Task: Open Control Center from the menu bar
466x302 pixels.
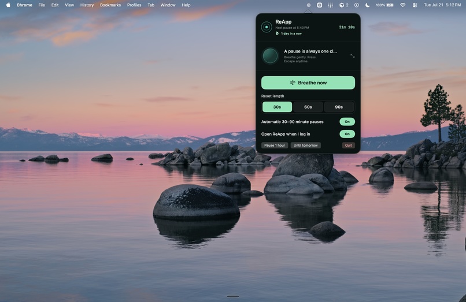Action: coord(415,5)
